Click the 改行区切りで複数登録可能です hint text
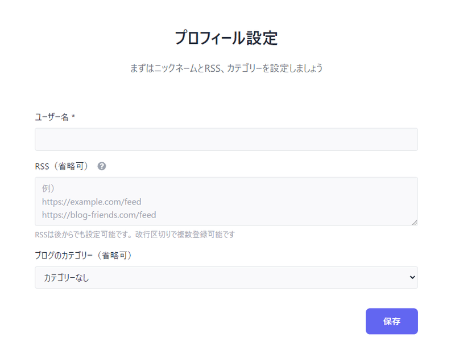Viewport: 455px width, 349px height. tap(185, 235)
